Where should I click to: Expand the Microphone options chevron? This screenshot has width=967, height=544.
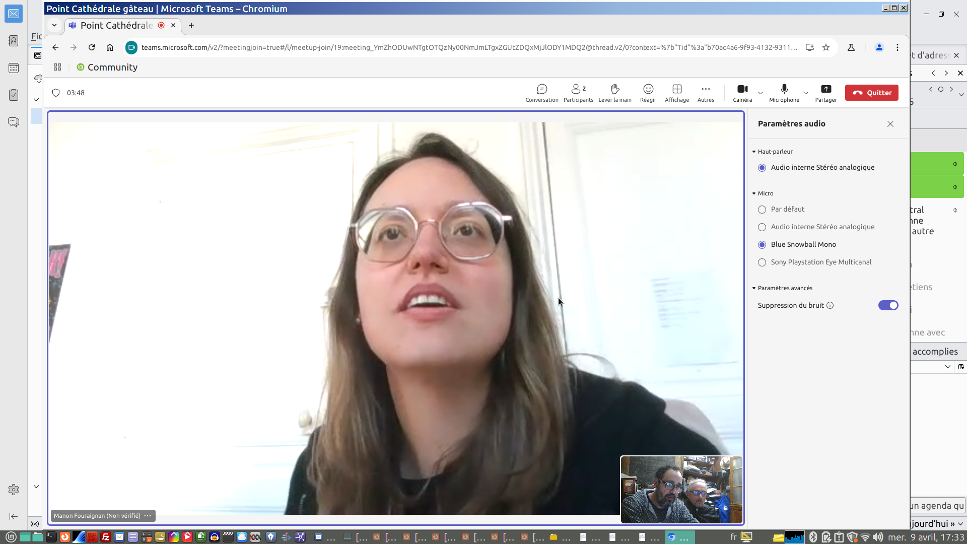point(805,93)
